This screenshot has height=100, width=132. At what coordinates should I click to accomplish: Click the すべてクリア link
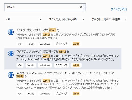point(119,9)
